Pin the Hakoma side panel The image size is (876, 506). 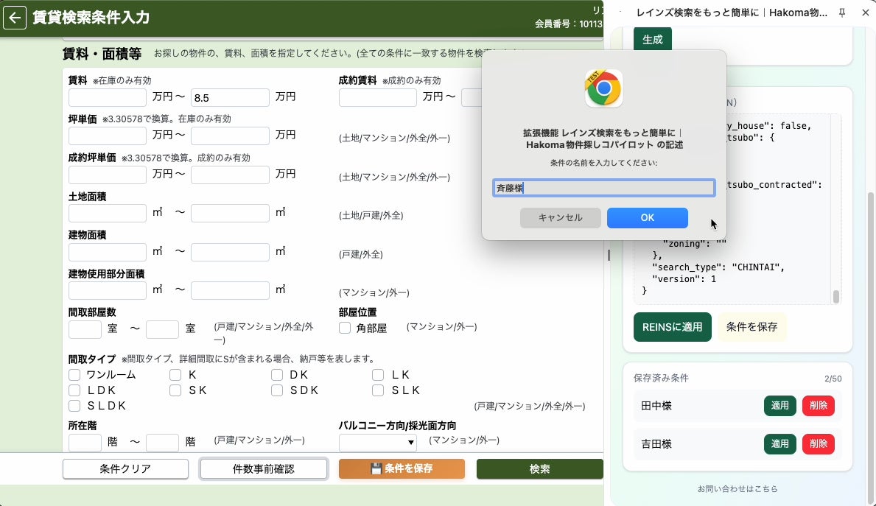coord(842,13)
